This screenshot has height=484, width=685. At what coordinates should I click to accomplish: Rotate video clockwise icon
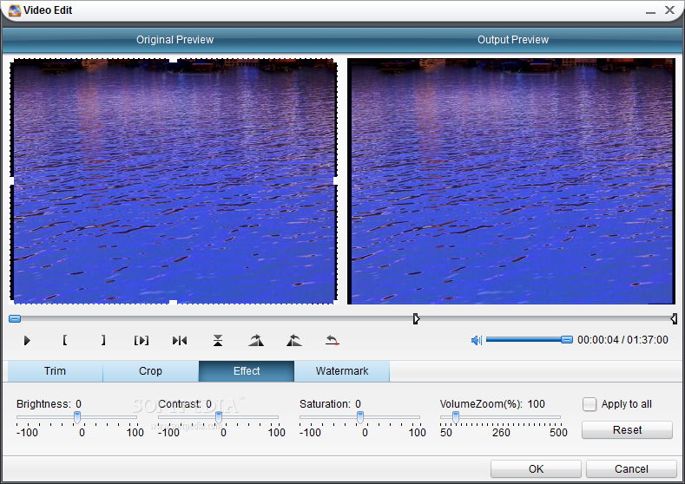tap(256, 340)
